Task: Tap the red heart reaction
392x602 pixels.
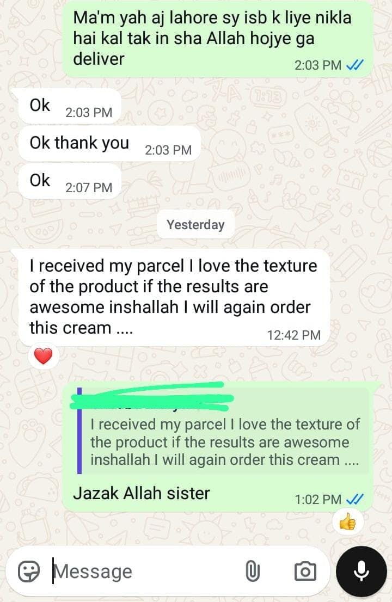Action: (x=44, y=356)
